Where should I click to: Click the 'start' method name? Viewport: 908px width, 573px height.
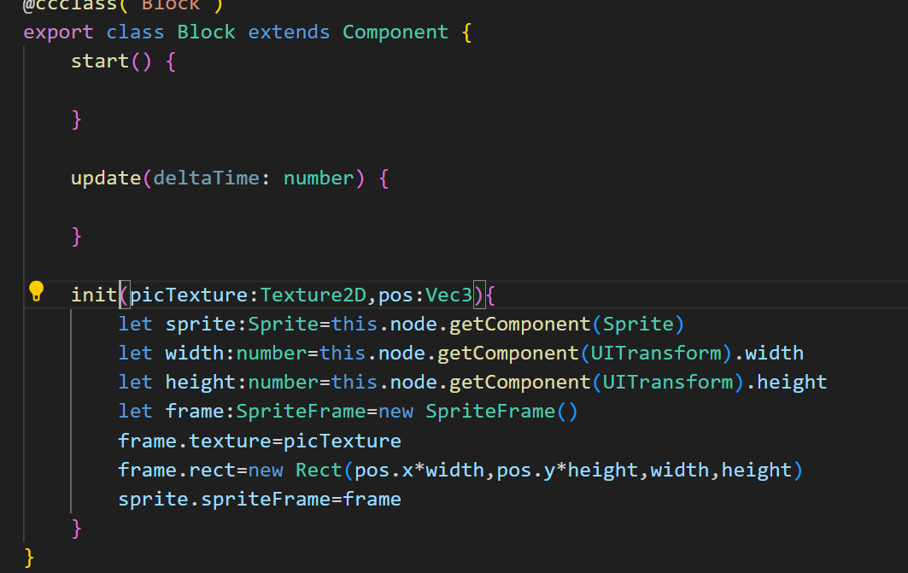click(99, 61)
